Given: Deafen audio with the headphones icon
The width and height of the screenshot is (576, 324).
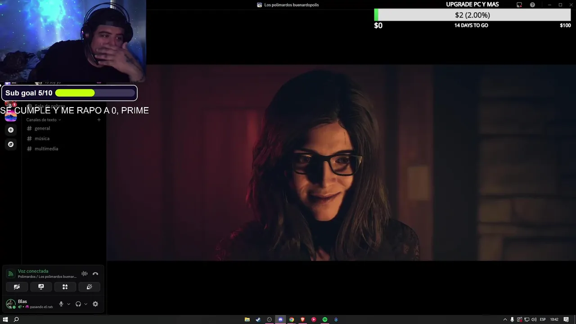Looking at the screenshot, I should click(x=78, y=304).
